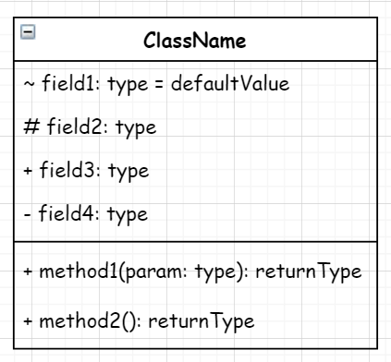Screen dimensions: 391x362
Task: Click the plus marker before method1
Action: coord(28,271)
